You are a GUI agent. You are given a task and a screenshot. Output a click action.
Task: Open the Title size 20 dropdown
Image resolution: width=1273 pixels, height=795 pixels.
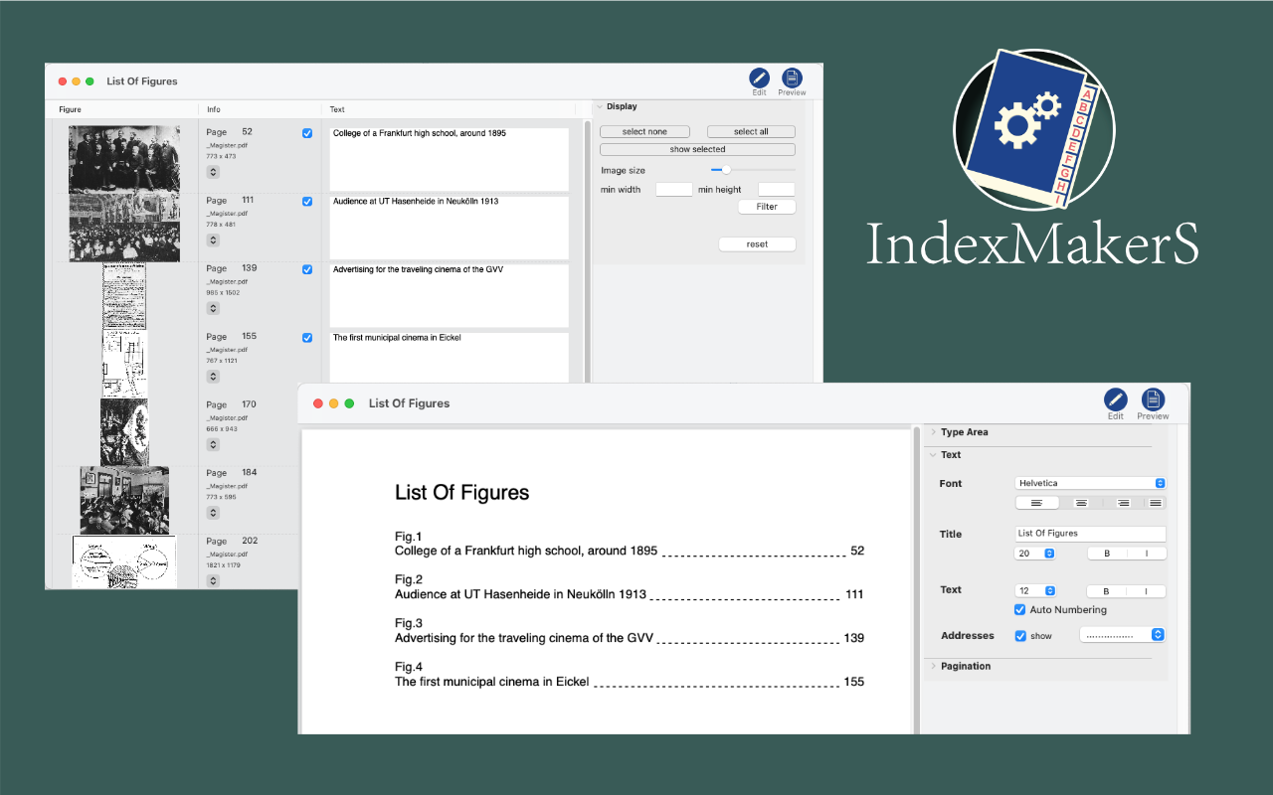[1035, 554]
